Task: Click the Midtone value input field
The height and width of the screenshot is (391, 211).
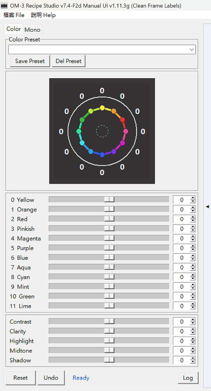Action: (x=182, y=351)
